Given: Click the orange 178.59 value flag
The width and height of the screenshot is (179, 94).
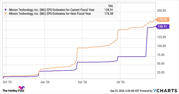Looking at the screenshot, I should point(162,20).
